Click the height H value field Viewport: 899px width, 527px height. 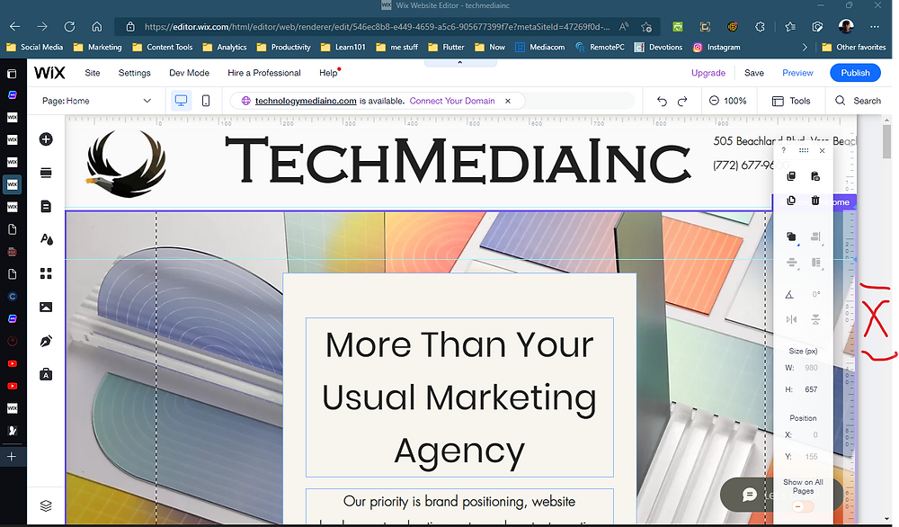click(x=811, y=389)
